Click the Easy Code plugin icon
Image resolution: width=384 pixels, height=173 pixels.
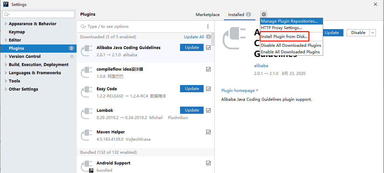click(87, 92)
